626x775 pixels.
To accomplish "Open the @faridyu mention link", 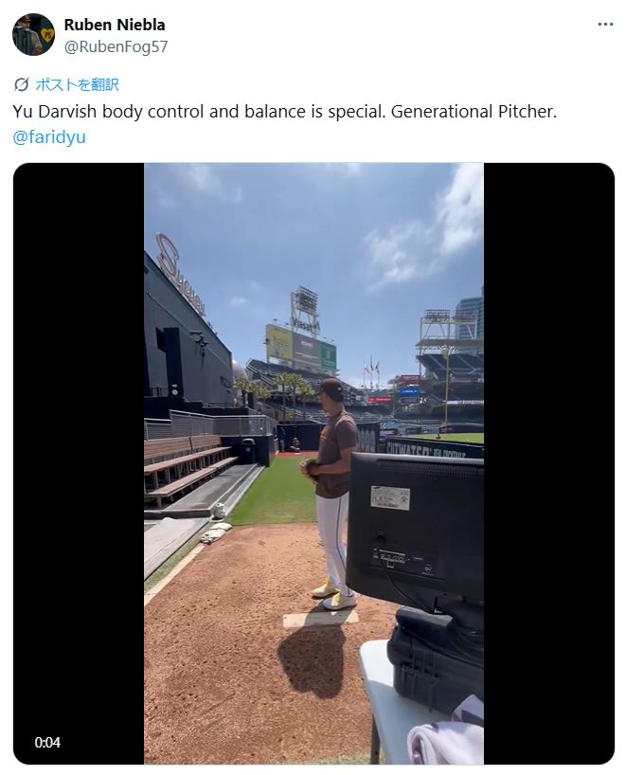I will 49,137.
